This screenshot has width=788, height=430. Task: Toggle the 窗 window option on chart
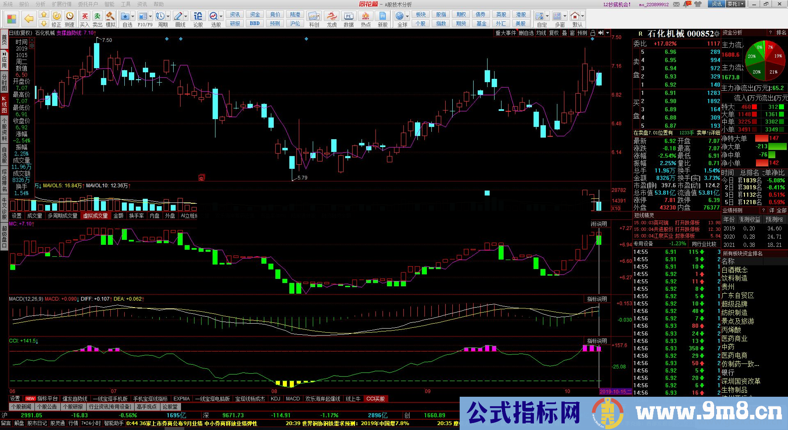coord(572,33)
